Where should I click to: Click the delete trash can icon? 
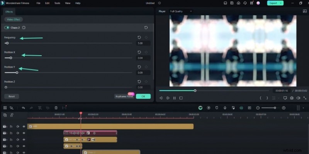56,108
